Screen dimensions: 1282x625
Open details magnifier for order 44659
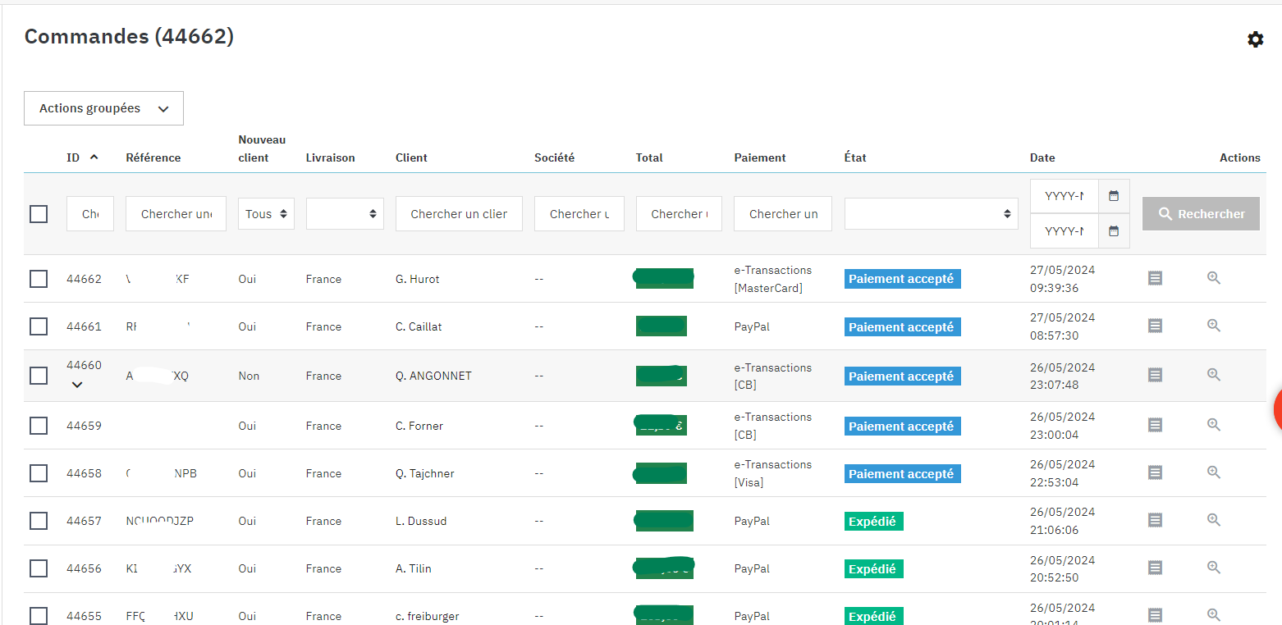(x=1214, y=425)
